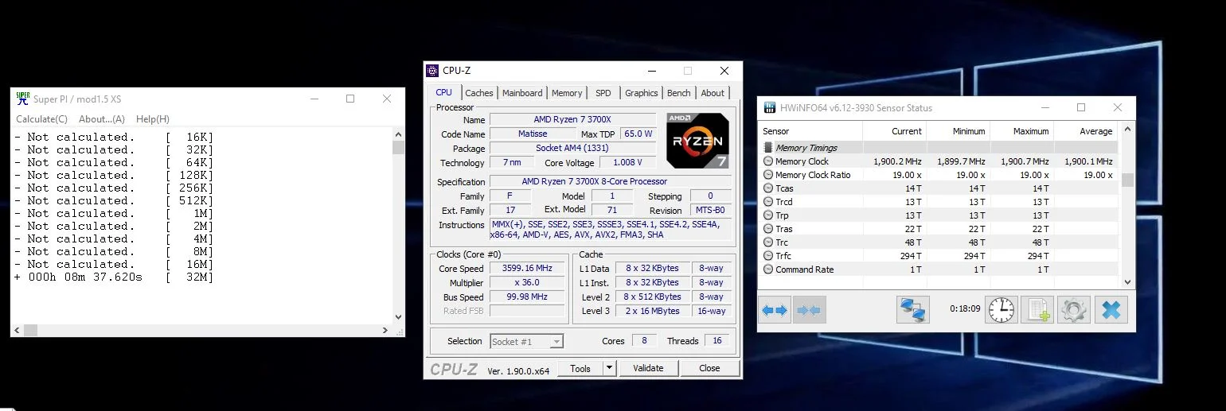Click the CPU-Z title bar app icon
1226x411 pixels.
432,71
